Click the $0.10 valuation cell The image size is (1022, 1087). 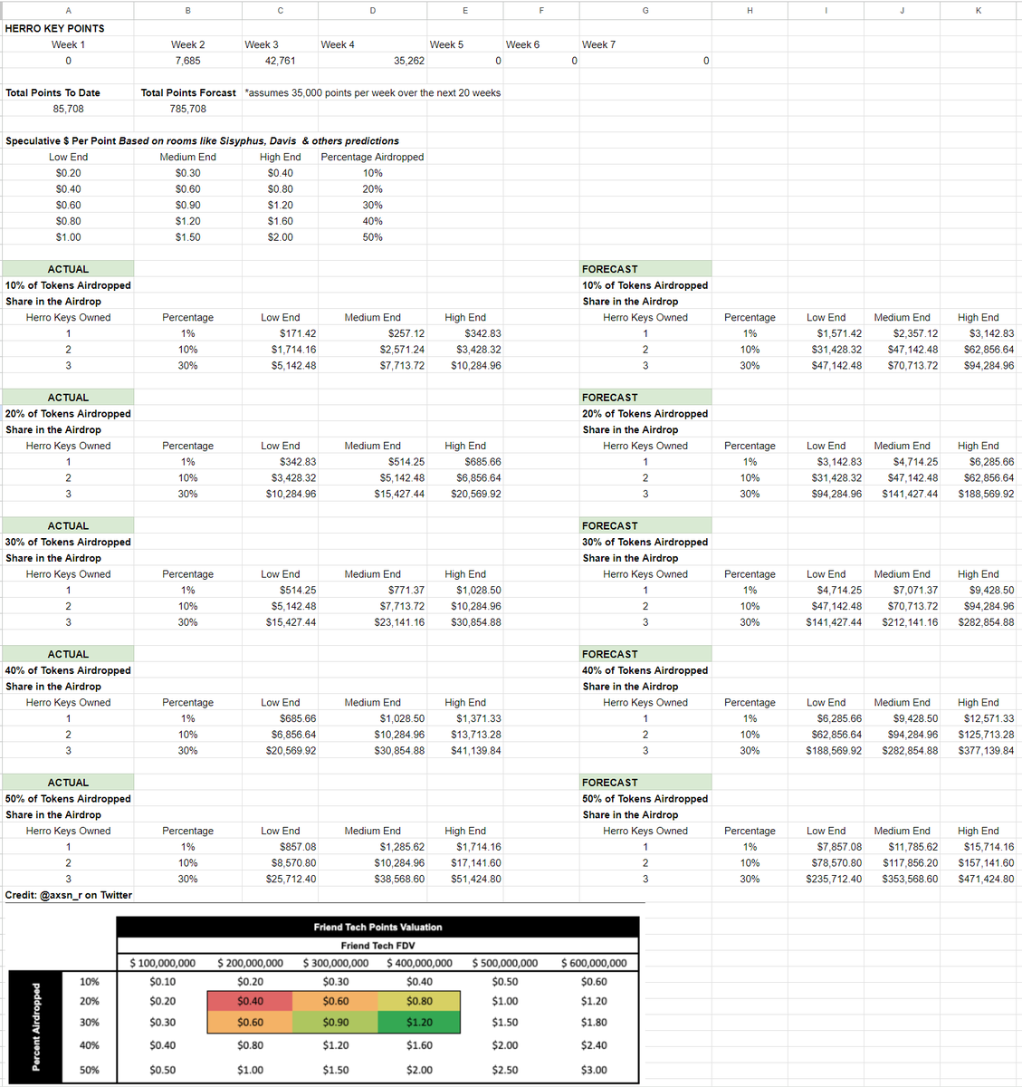click(163, 981)
